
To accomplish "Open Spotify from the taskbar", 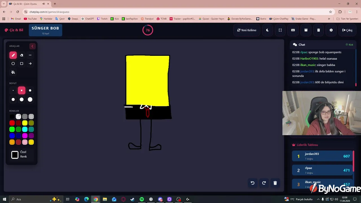I will click(x=142, y=199).
